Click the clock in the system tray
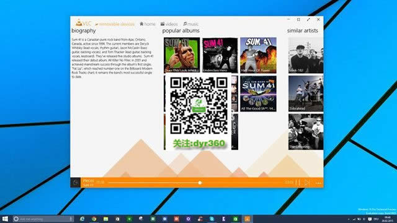The image size is (397, 223). (x=387, y=219)
